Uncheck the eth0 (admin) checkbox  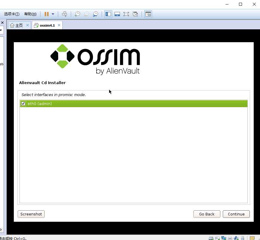click(23, 104)
